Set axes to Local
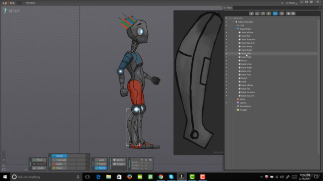323x181 pixels. [100, 160]
